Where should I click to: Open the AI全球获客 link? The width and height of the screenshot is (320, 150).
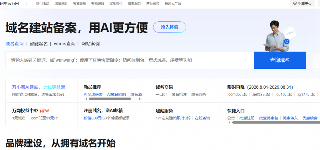click(x=93, y=94)
